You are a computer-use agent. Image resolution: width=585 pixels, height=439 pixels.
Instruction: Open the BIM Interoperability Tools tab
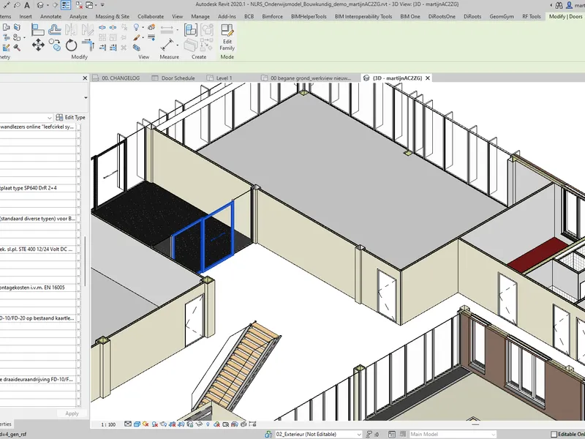(x=363, y=16)
